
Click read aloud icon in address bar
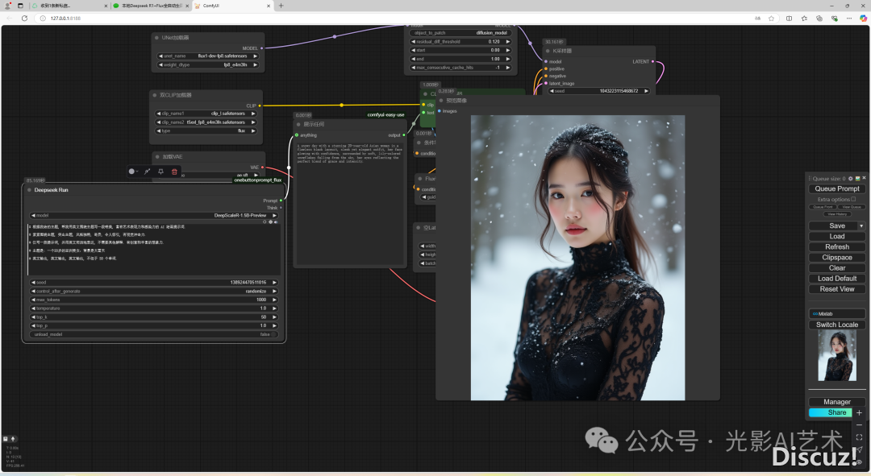[x=757, y=19]
